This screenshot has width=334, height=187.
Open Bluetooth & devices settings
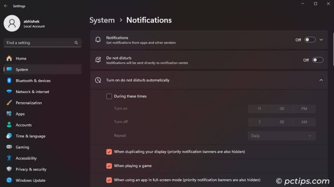[x=43, y=81]
